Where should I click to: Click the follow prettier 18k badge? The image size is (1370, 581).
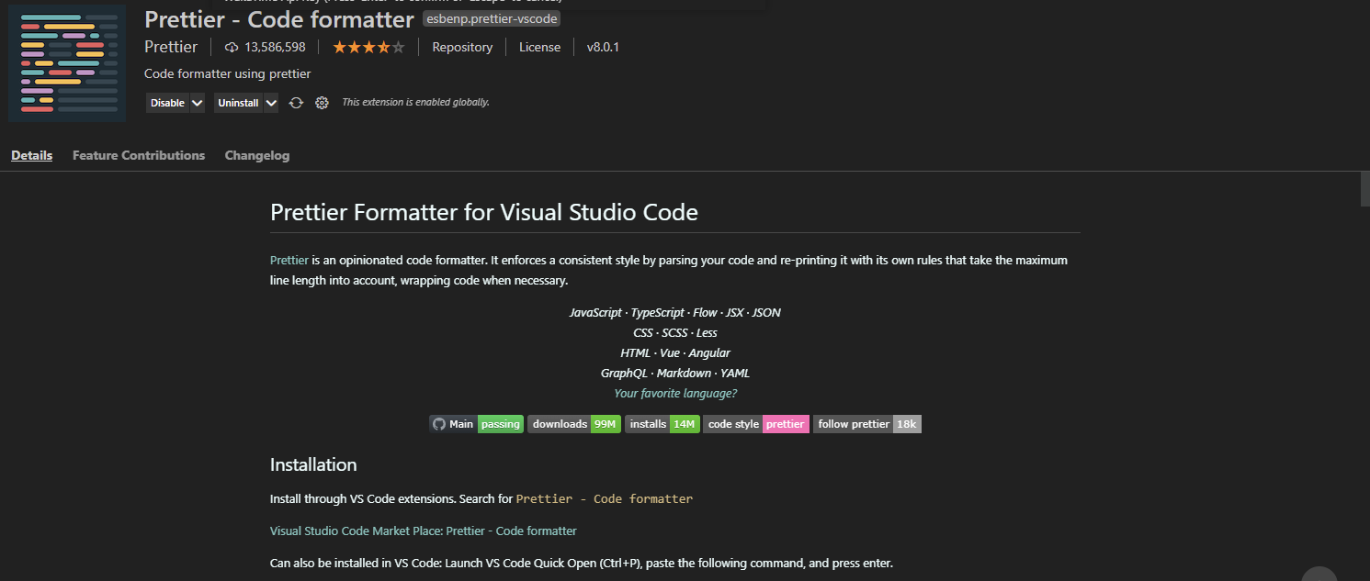click(x=867, y=424)
